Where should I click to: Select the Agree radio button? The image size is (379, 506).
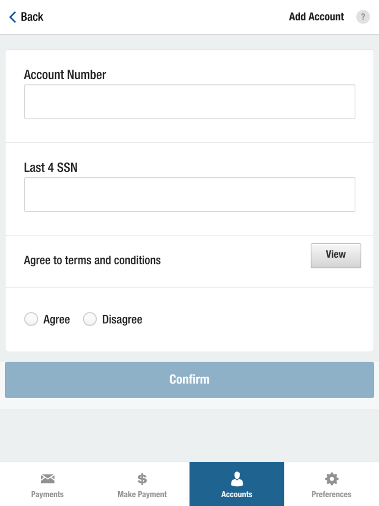tap(31, 319)
